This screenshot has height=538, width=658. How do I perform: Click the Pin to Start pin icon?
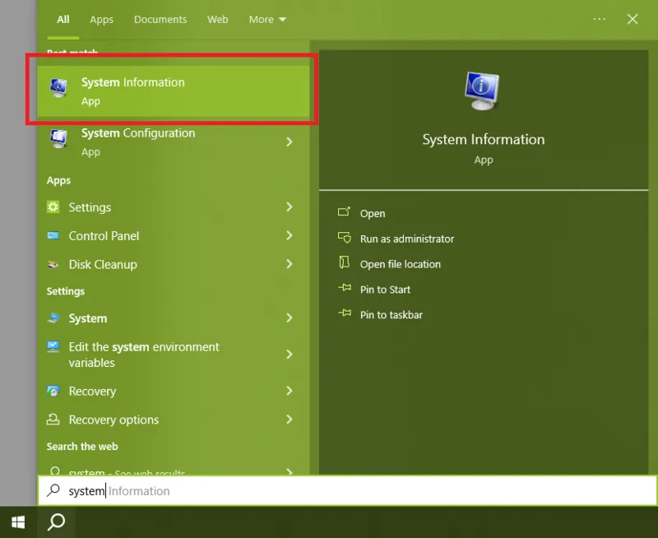(x=345, y=288)
